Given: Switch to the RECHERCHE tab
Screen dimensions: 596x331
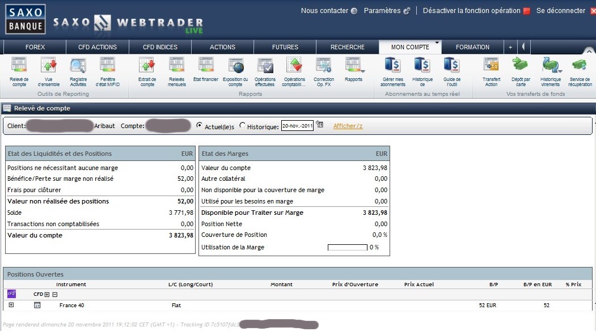Looking at the screenshot, I should (x=348, y=47).
